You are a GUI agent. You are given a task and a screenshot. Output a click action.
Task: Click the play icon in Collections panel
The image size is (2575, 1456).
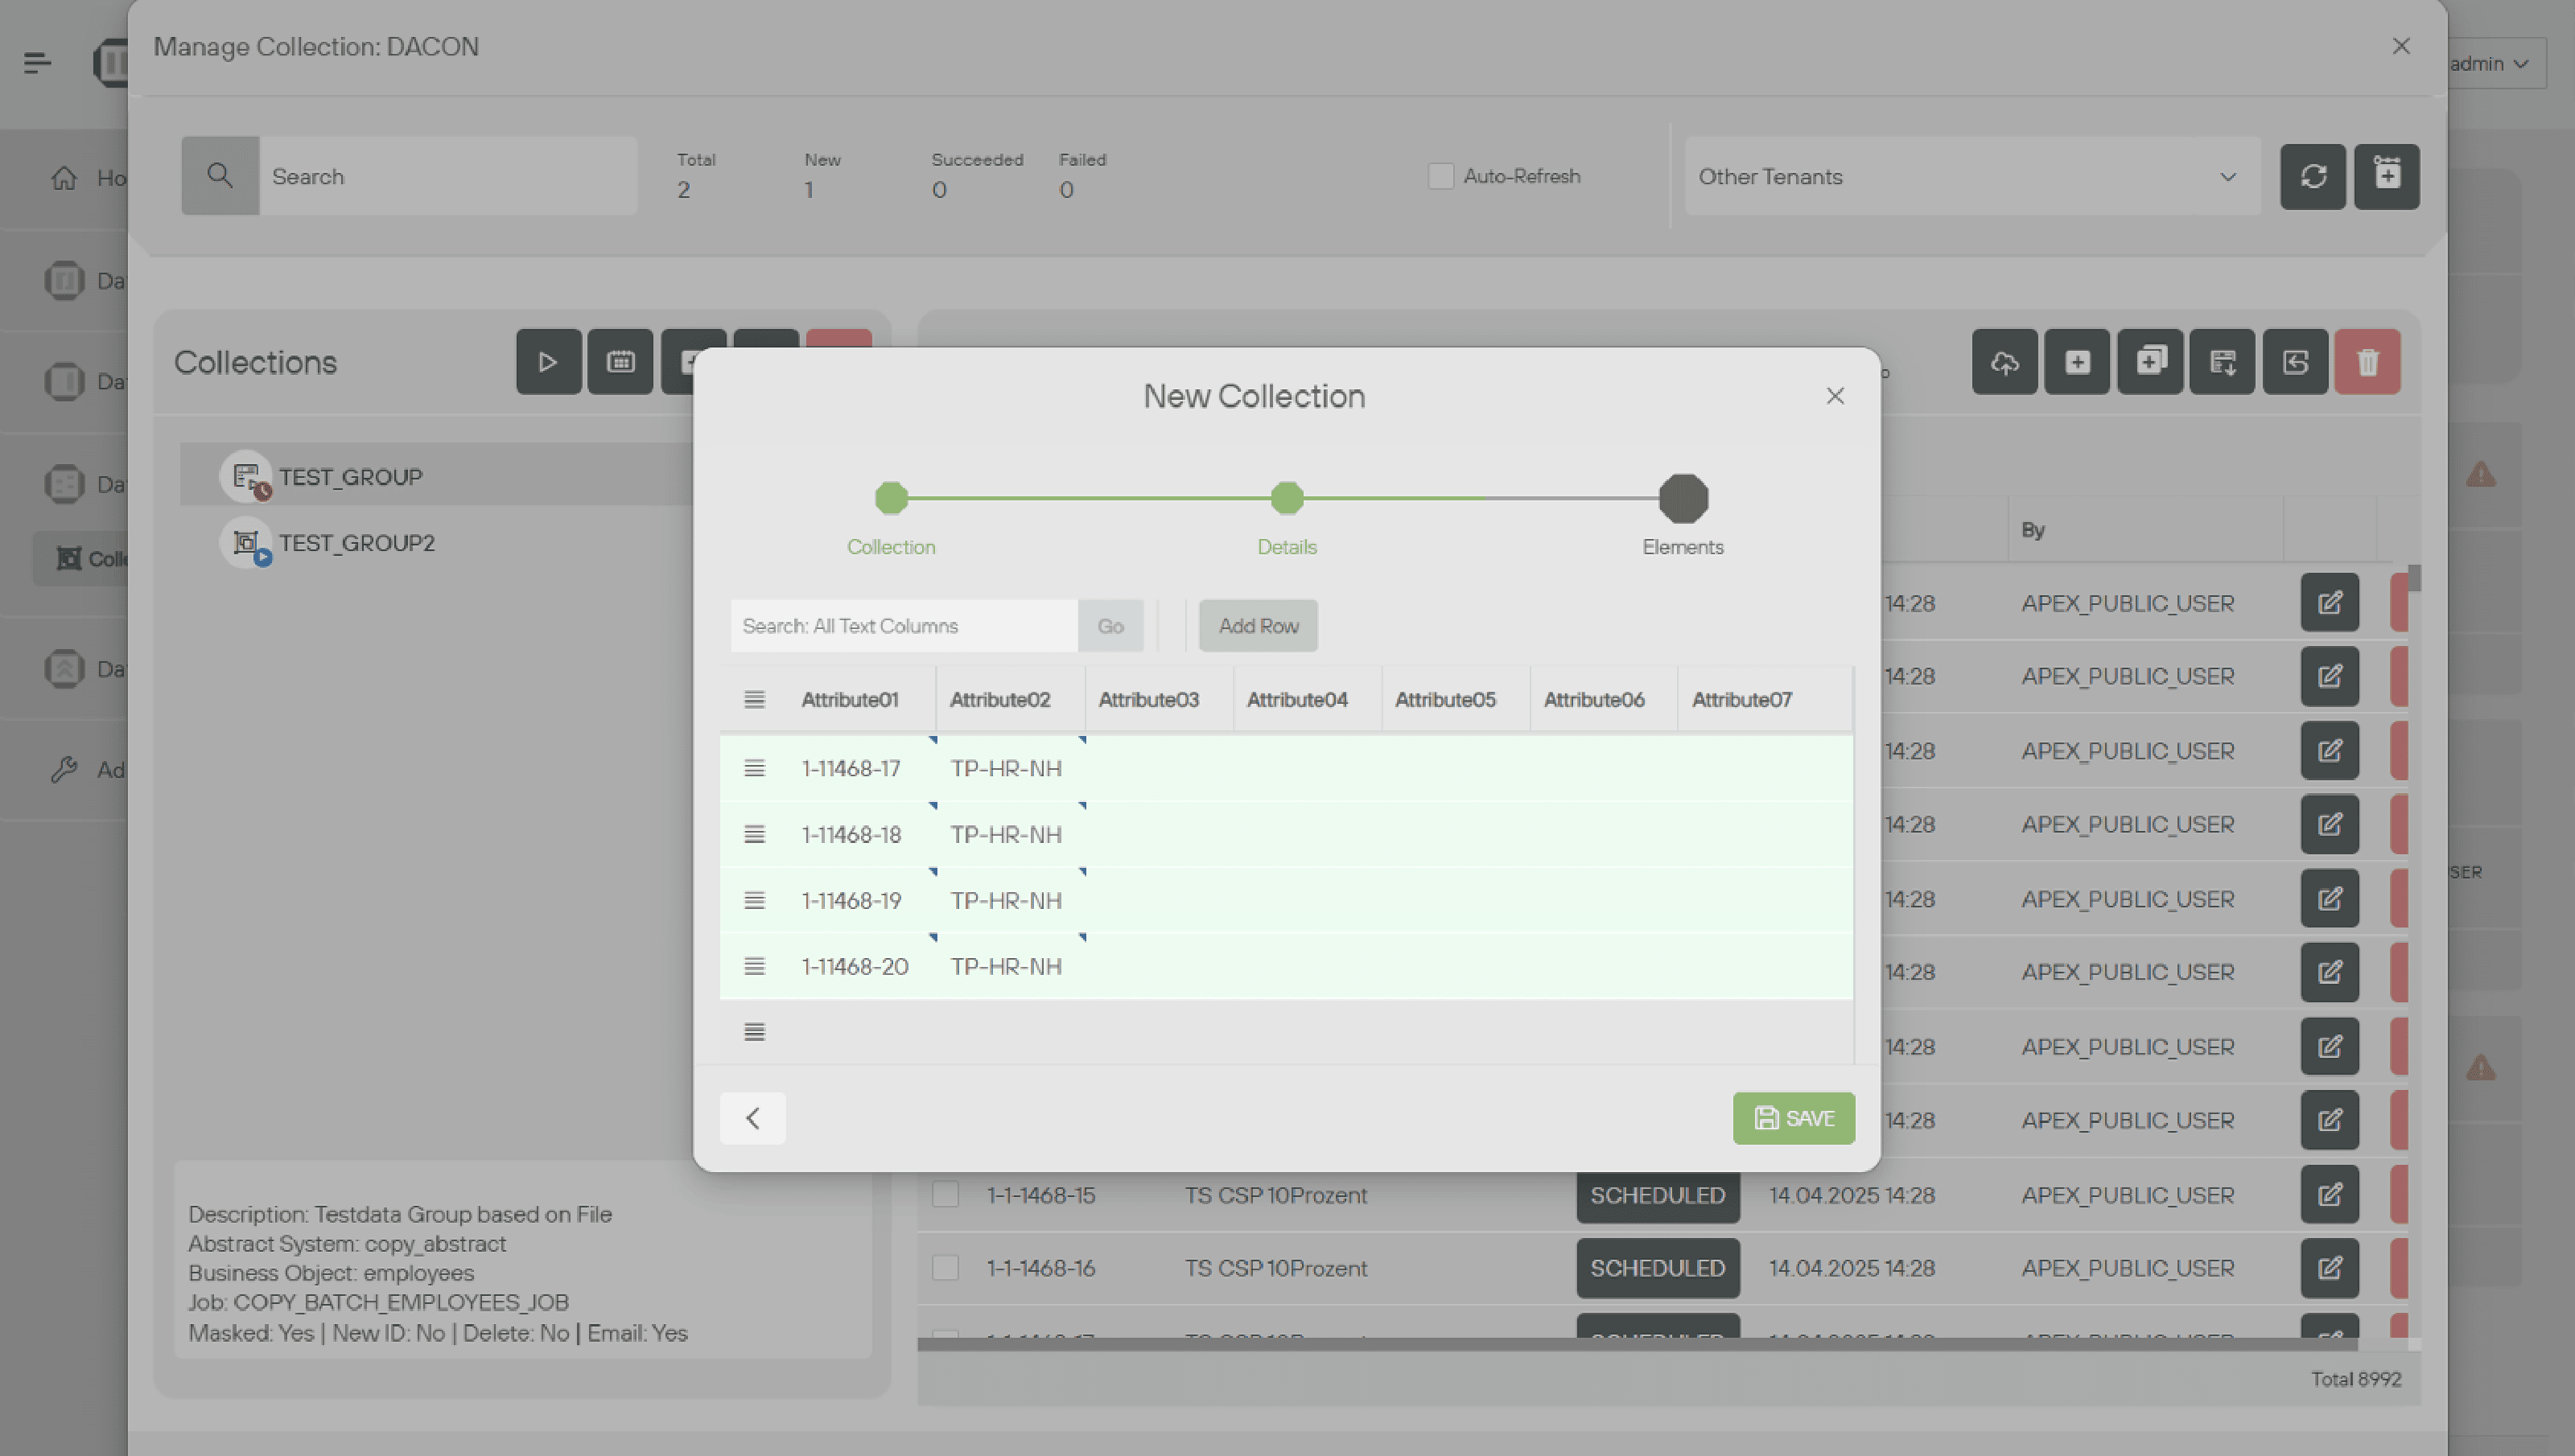pos(548,361)
